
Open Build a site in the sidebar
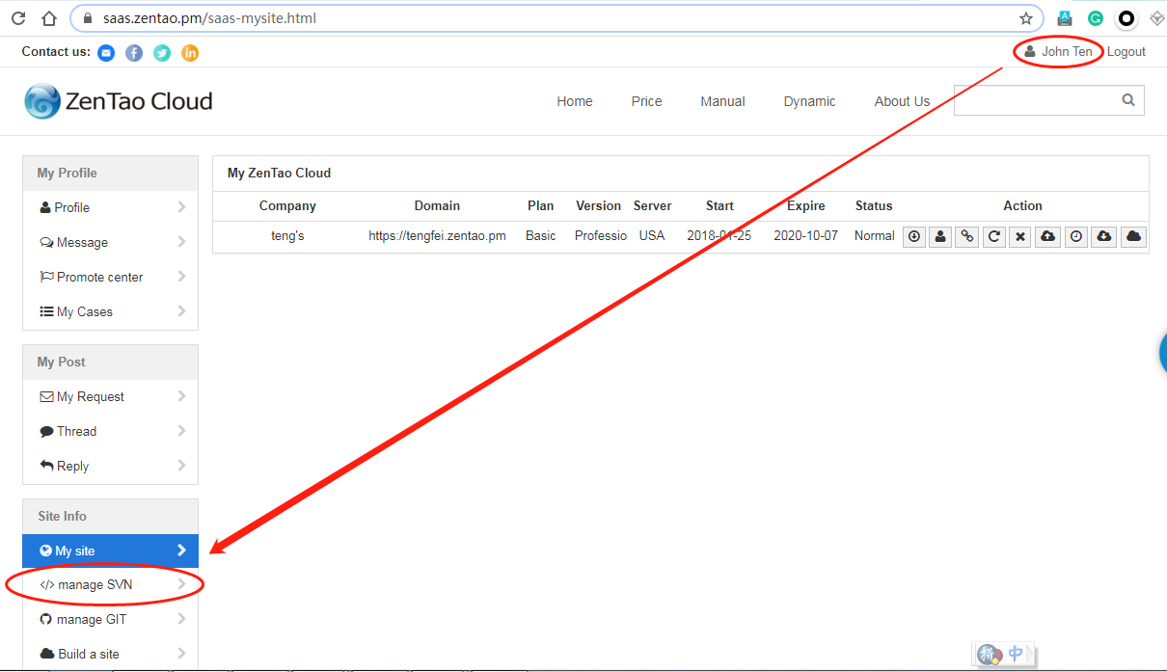[x=110, y=654]
